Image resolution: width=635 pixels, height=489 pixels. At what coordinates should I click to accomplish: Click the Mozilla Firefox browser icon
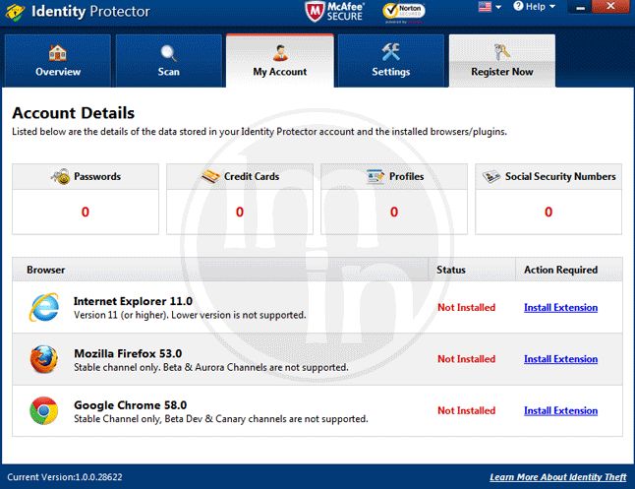tap(43, 359)
